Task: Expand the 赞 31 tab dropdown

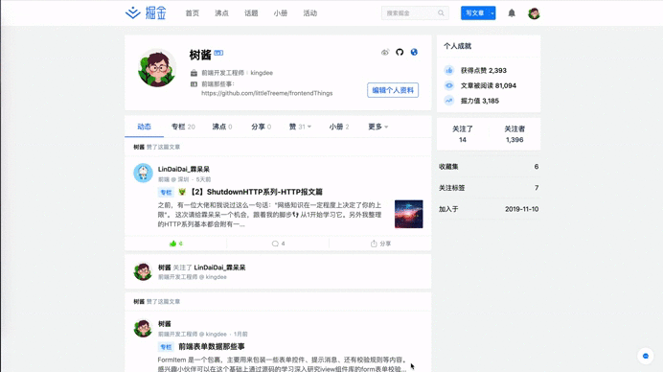Action: (309, 127)
